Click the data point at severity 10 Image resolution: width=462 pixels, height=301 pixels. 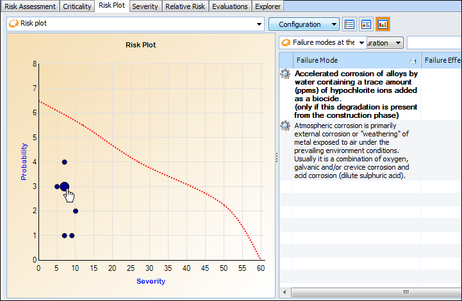coord(76,211)
